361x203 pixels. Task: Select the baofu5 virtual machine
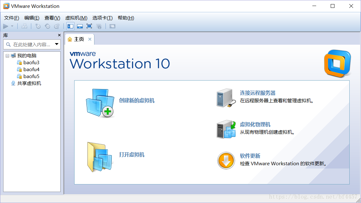31,76
